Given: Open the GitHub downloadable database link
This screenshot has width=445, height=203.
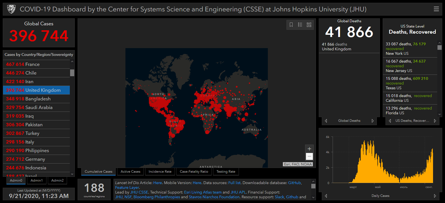Looking at the screenshot, I should coord(295,183).
